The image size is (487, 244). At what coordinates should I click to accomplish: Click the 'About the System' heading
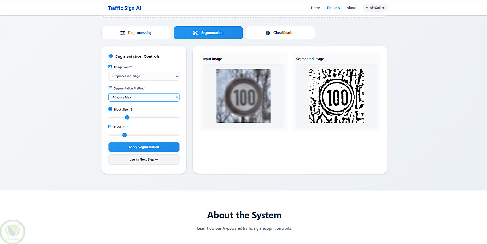point(244,215)
